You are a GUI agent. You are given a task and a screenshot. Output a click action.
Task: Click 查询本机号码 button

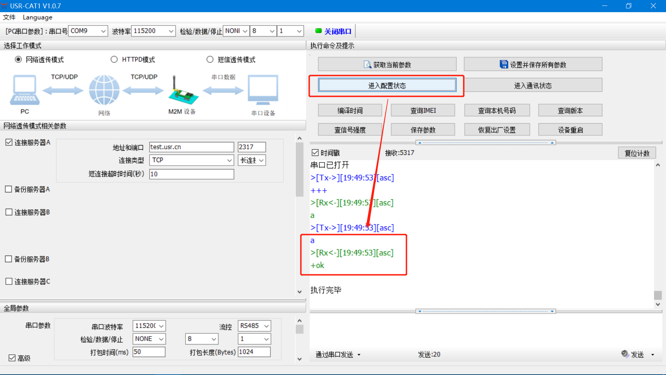coord(497,110)
